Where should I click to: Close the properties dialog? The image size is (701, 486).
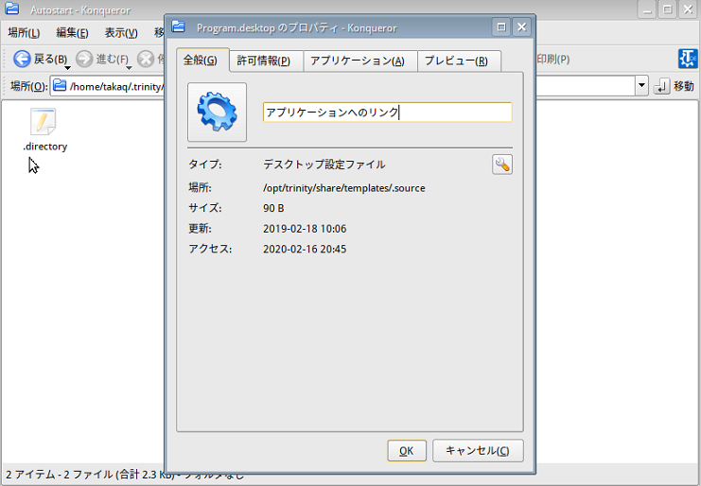coord(521,26)
